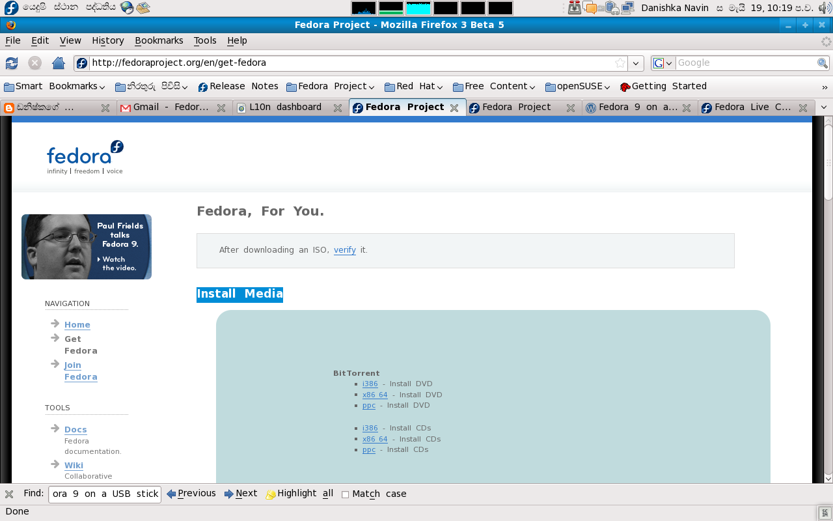Click the verify link
833x521 pixels.
345,250
